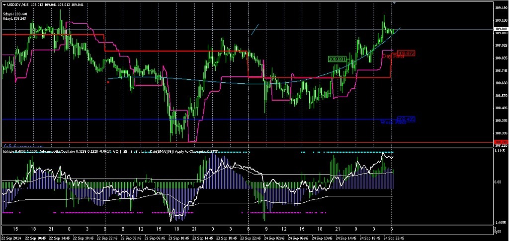Click the 23 Sep 18:45 time label
The width and height of the screenshot is (509, 241).
click(x=227, y=238)
